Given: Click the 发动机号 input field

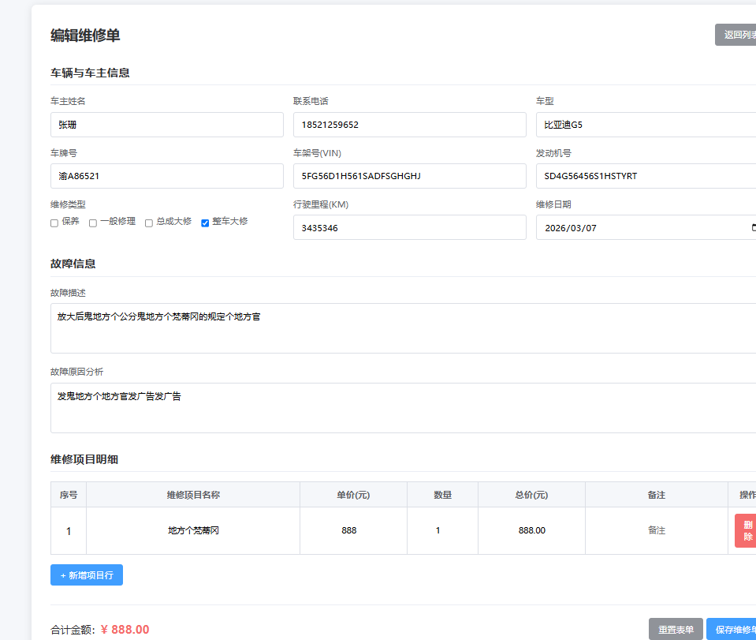Looking at the screenshot, I should point(646,176).
